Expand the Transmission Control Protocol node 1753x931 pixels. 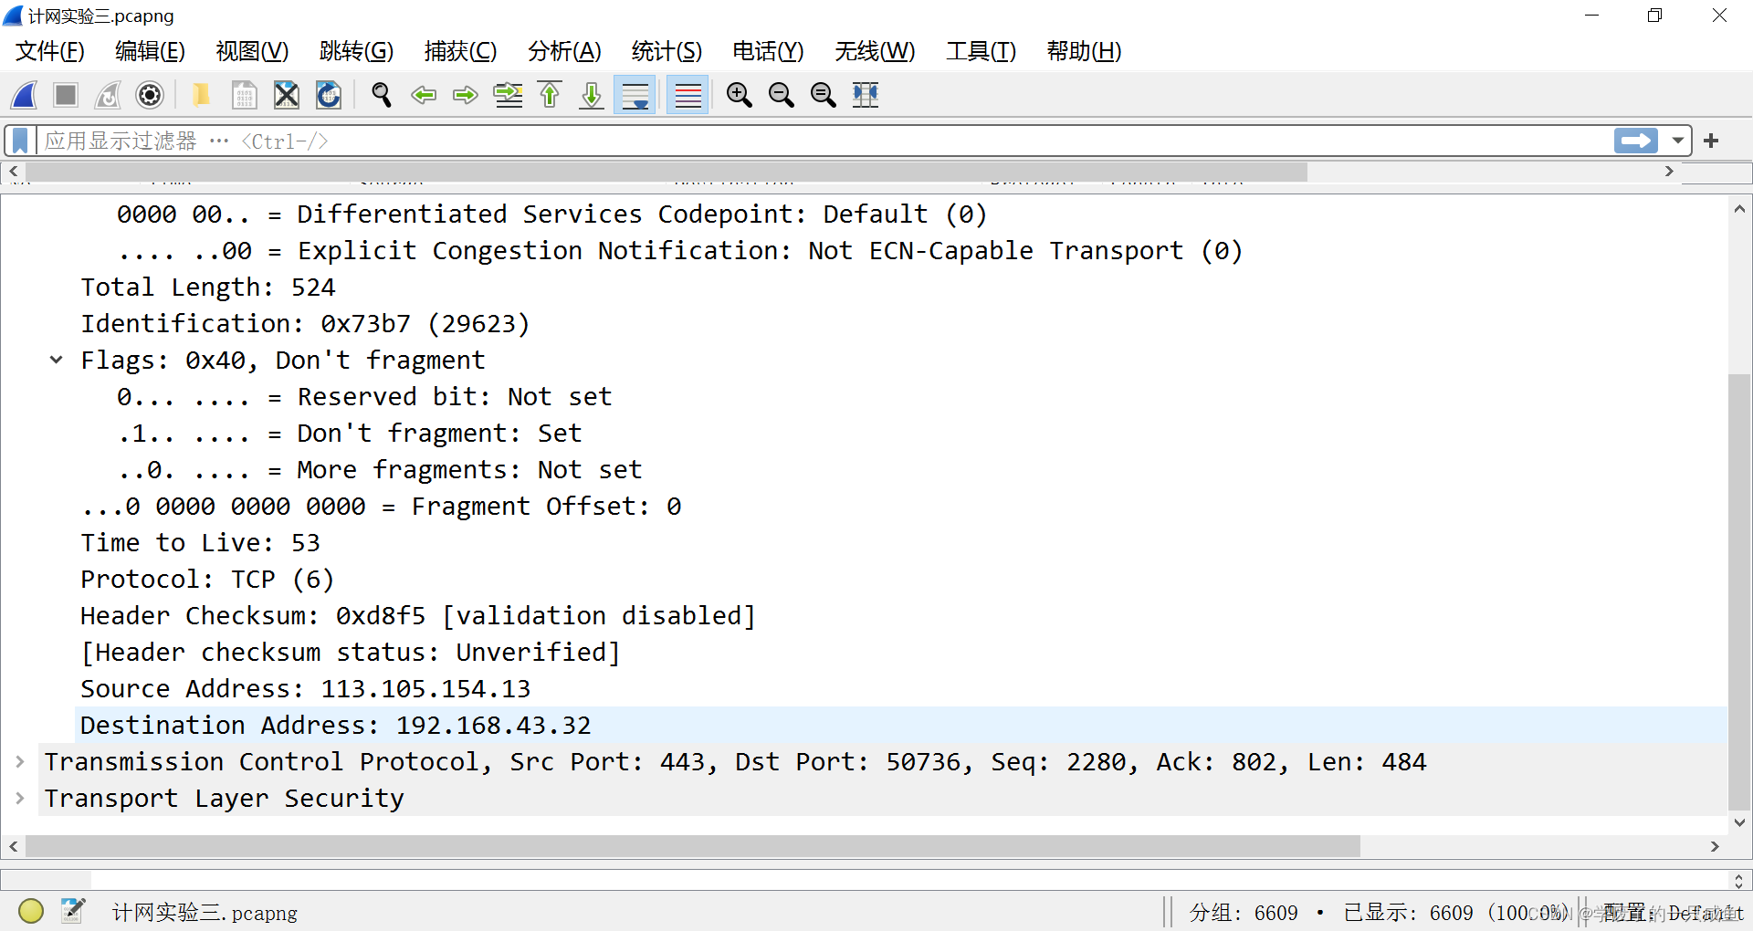pyautogui.click(x=20, y=761)
